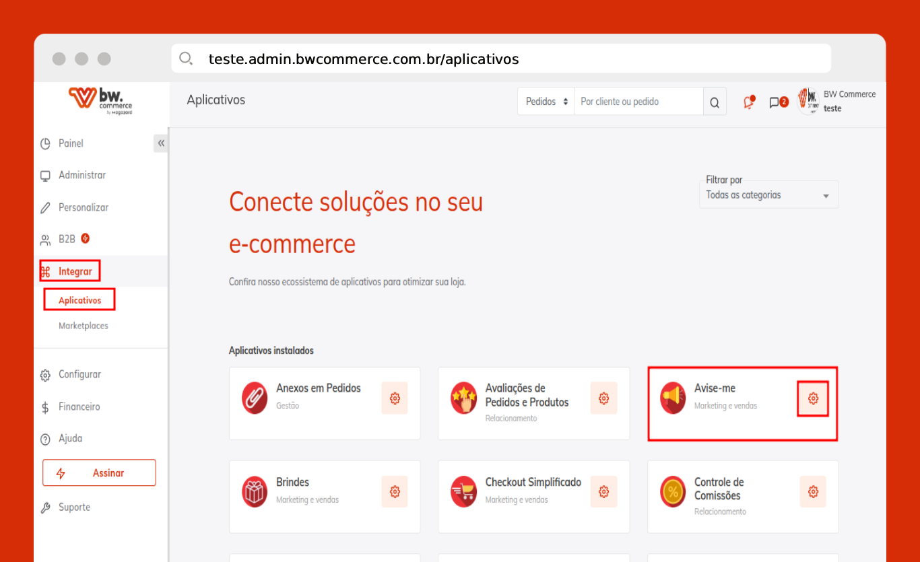Open BW Commerce account profile avatar
Image resolution: width=920 pixels, height=562 pixels.
pyautogui.click(x=808, y=101)
